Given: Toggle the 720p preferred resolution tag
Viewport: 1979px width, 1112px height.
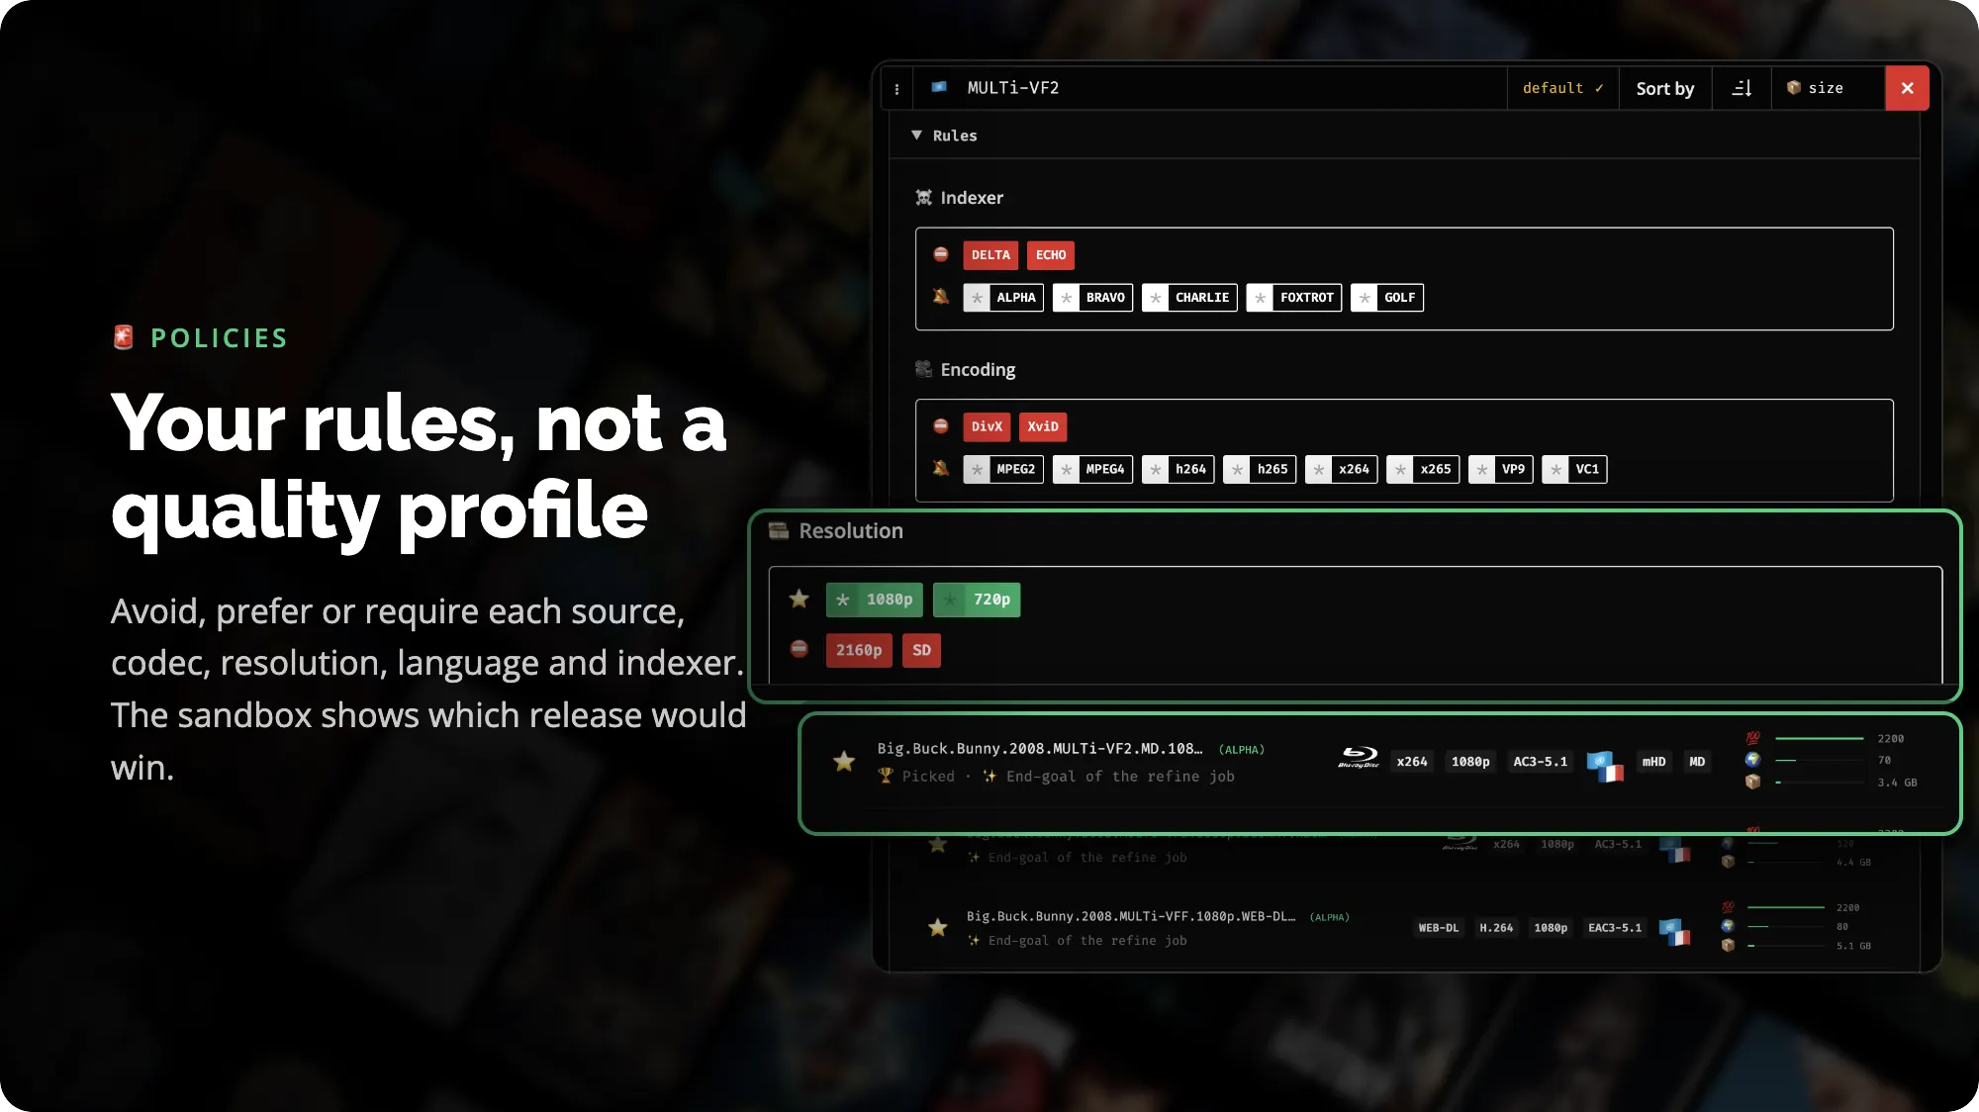Looking at the screenshot, I should tap(977, 600).
